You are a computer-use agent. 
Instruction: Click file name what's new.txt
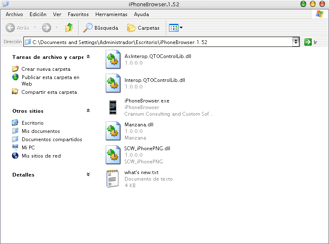[141, 172]
